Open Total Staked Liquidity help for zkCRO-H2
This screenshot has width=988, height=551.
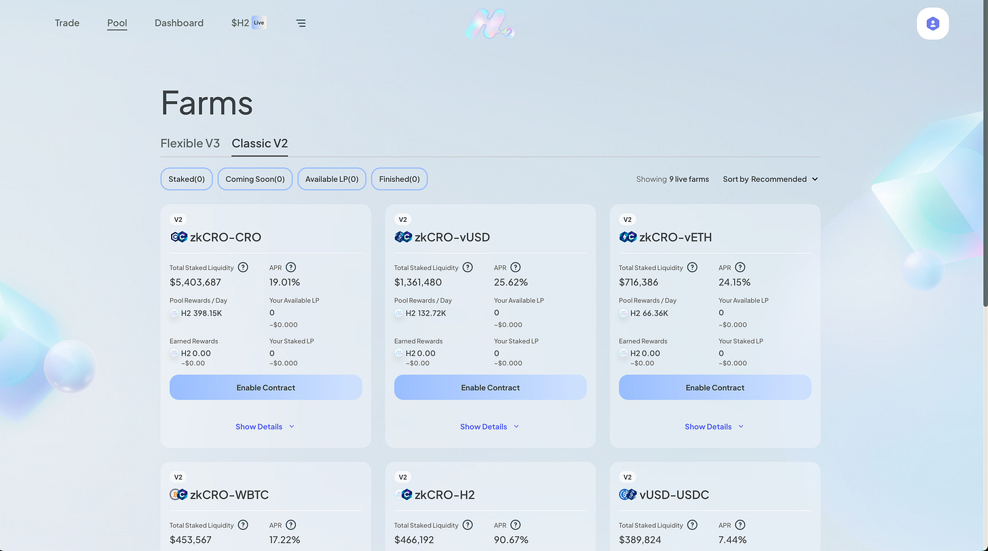(468, 525)
